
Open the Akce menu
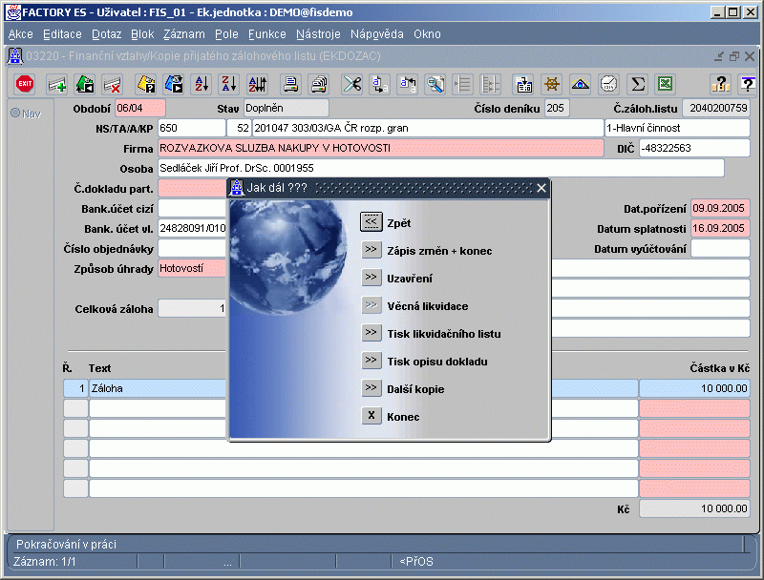tap(20, 34)
